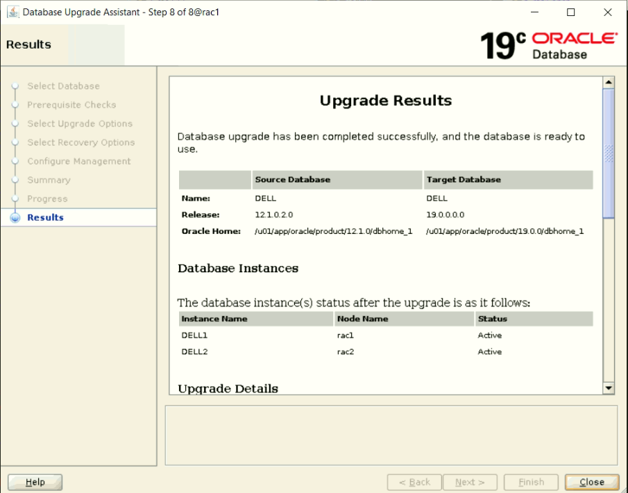Select the Prerequisite Checks step

click(71, 105)
